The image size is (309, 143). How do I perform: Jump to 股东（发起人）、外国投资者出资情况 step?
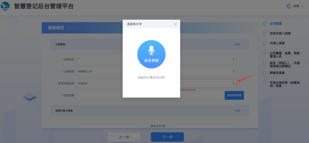pos(284,64)
